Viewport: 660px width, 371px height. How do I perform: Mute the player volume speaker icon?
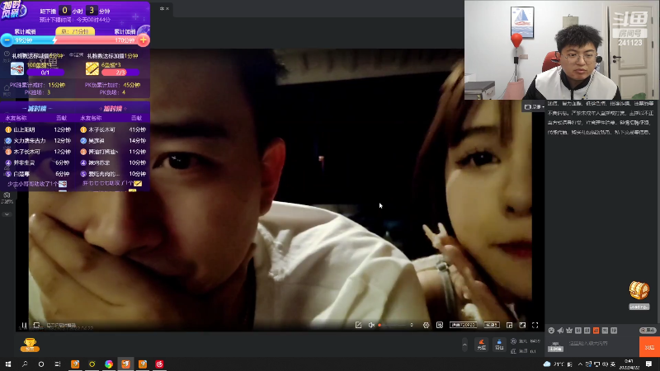371,325
